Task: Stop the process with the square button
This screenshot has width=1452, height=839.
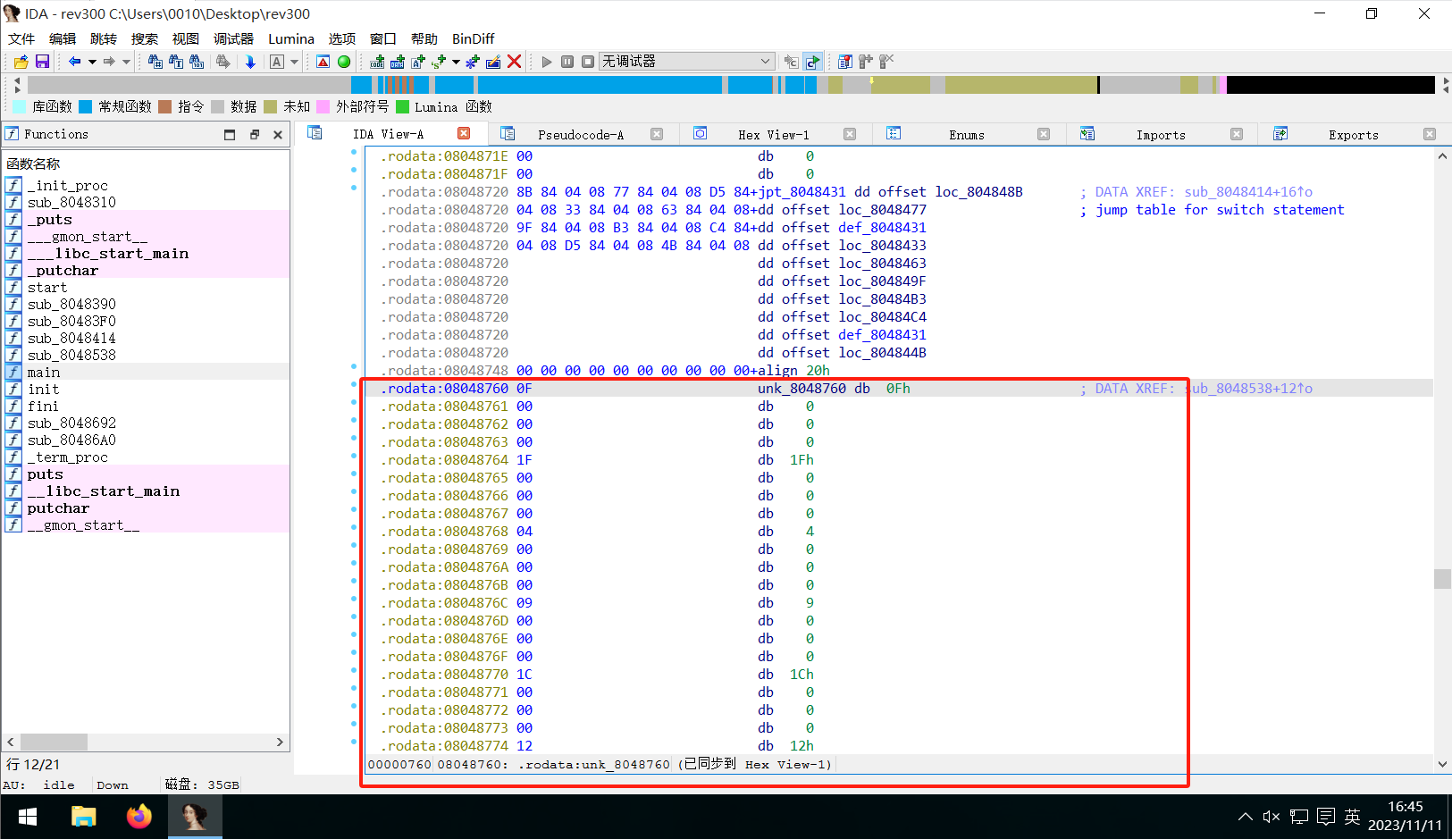Action: pos(588,62)
